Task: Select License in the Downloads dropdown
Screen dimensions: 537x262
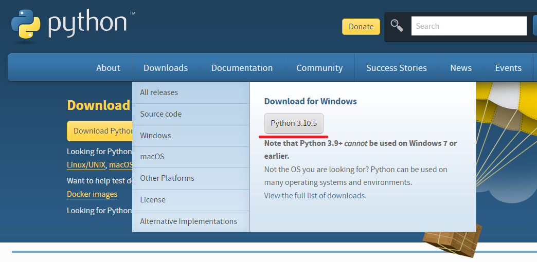Action: click(191, 200)
